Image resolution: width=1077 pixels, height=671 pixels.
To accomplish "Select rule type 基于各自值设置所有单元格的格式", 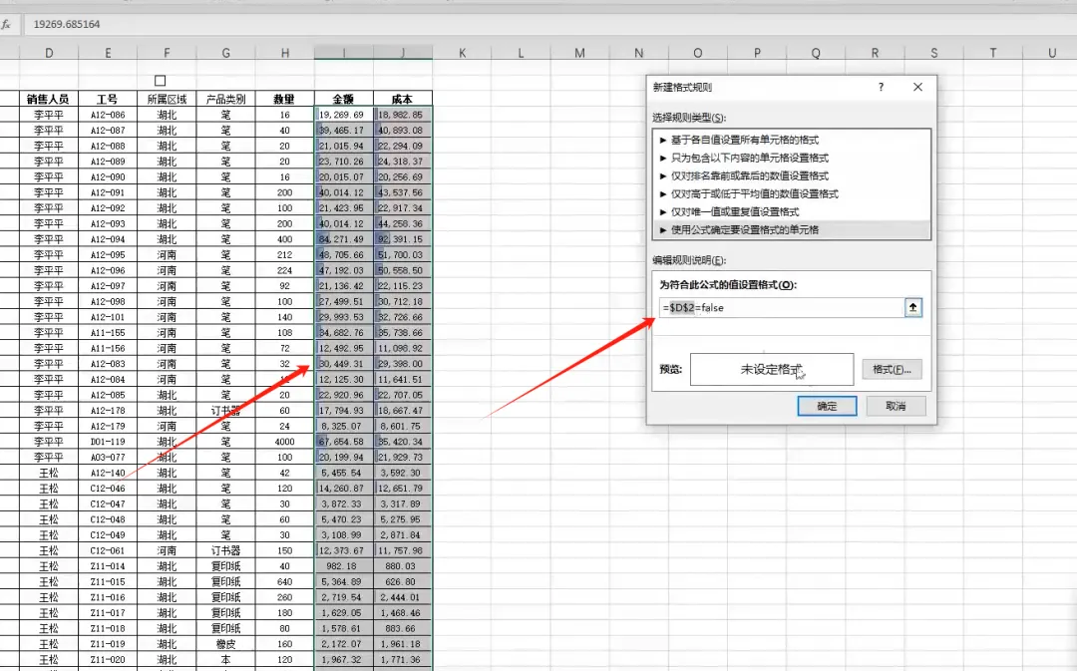I will [791, 140].
